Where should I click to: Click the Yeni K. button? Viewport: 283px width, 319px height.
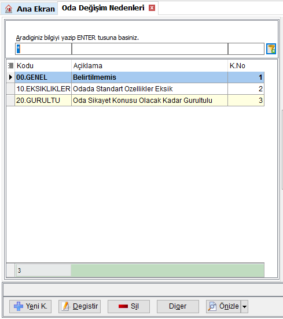pos(30,306)
